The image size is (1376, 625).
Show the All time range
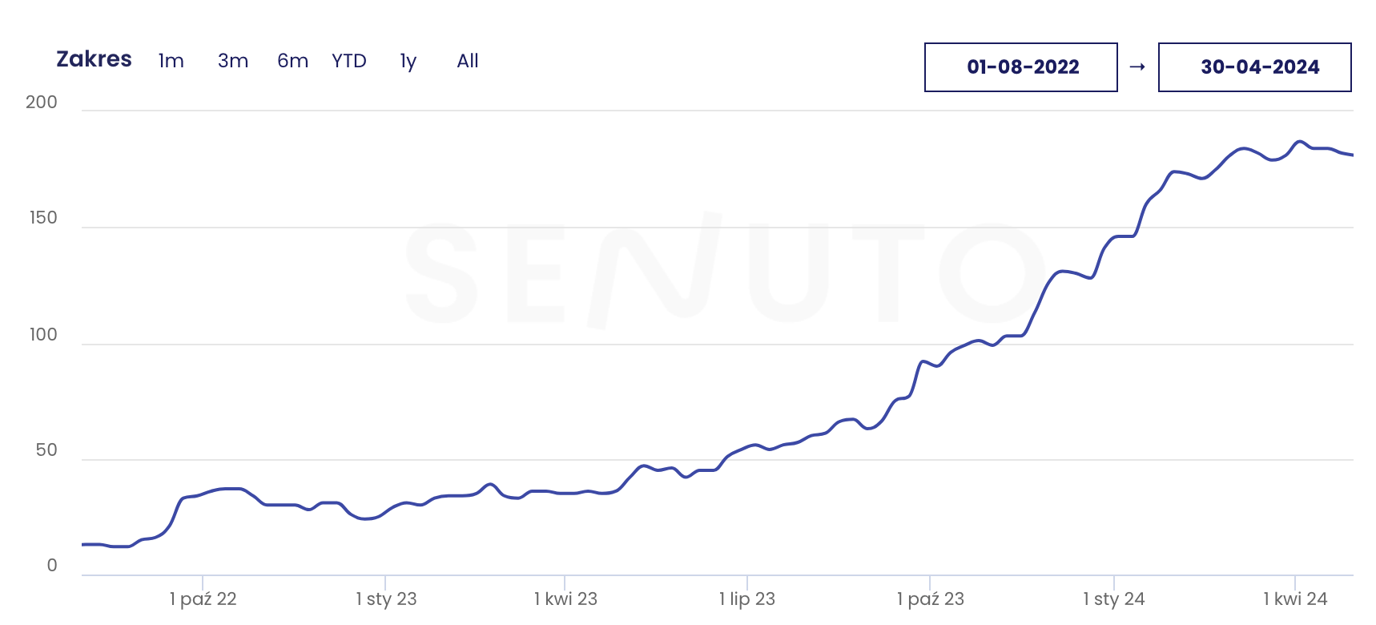(468, 61)
